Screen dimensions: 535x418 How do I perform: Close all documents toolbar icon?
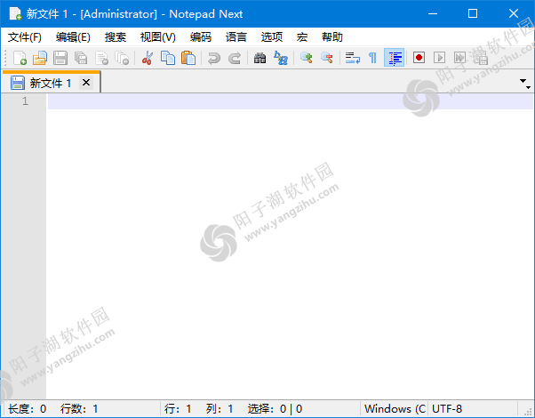pos(122,58)
